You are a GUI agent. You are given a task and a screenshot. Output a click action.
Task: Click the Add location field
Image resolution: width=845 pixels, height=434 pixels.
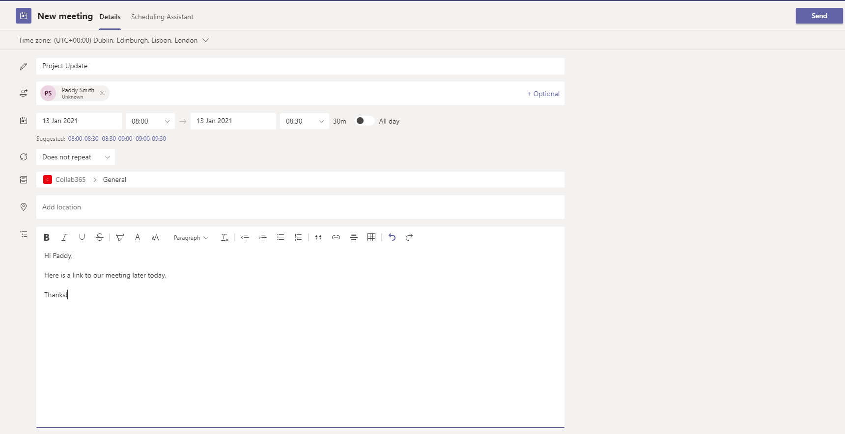(300, 207)
